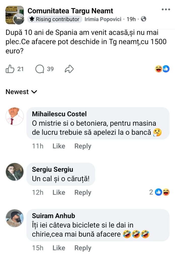Like Suiram Anhub's comment
This screenshot has height=258, width=175.
59,248
